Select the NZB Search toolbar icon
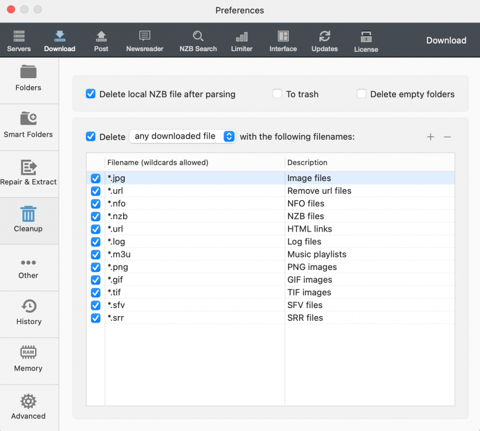 coord(198,41)
